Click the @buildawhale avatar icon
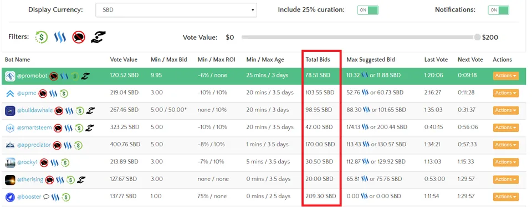This screenshot has width=532, height=207. 10,110
